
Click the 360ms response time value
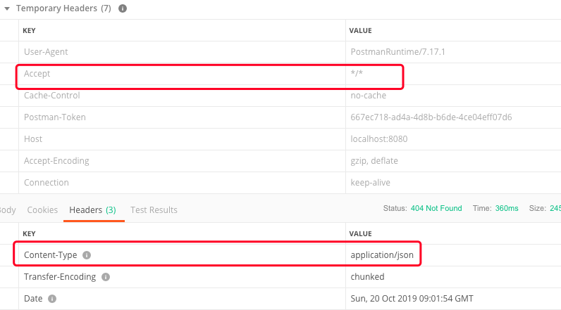[x=506, y=209]
